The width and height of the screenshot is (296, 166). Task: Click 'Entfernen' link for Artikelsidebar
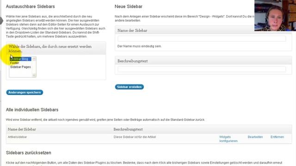[x=277, y=137]
